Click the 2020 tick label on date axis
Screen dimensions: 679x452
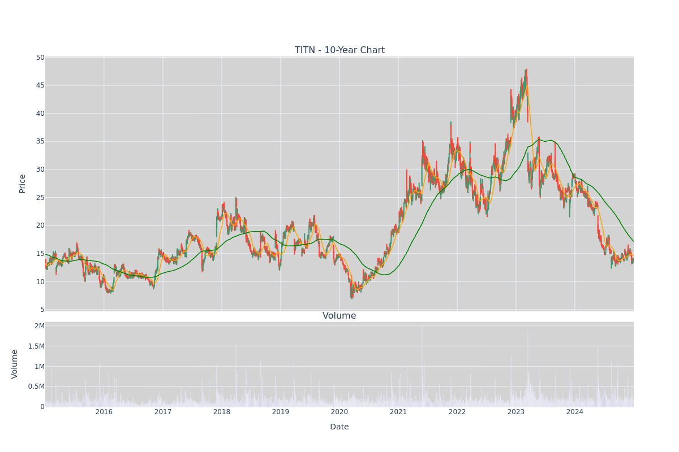click(339, 412)
